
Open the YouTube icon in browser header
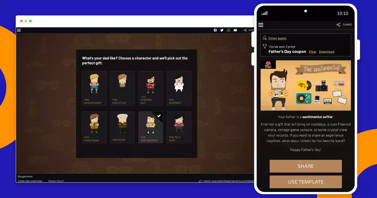point(235,30)
